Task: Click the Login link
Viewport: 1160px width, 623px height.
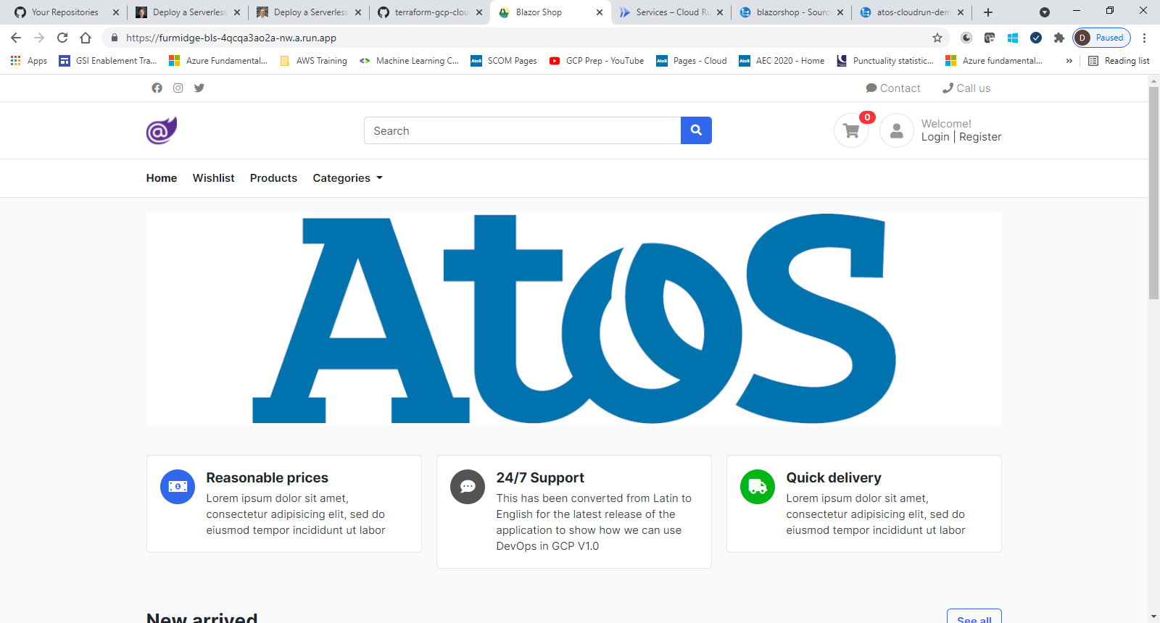Action: click(x=935, y=137)
